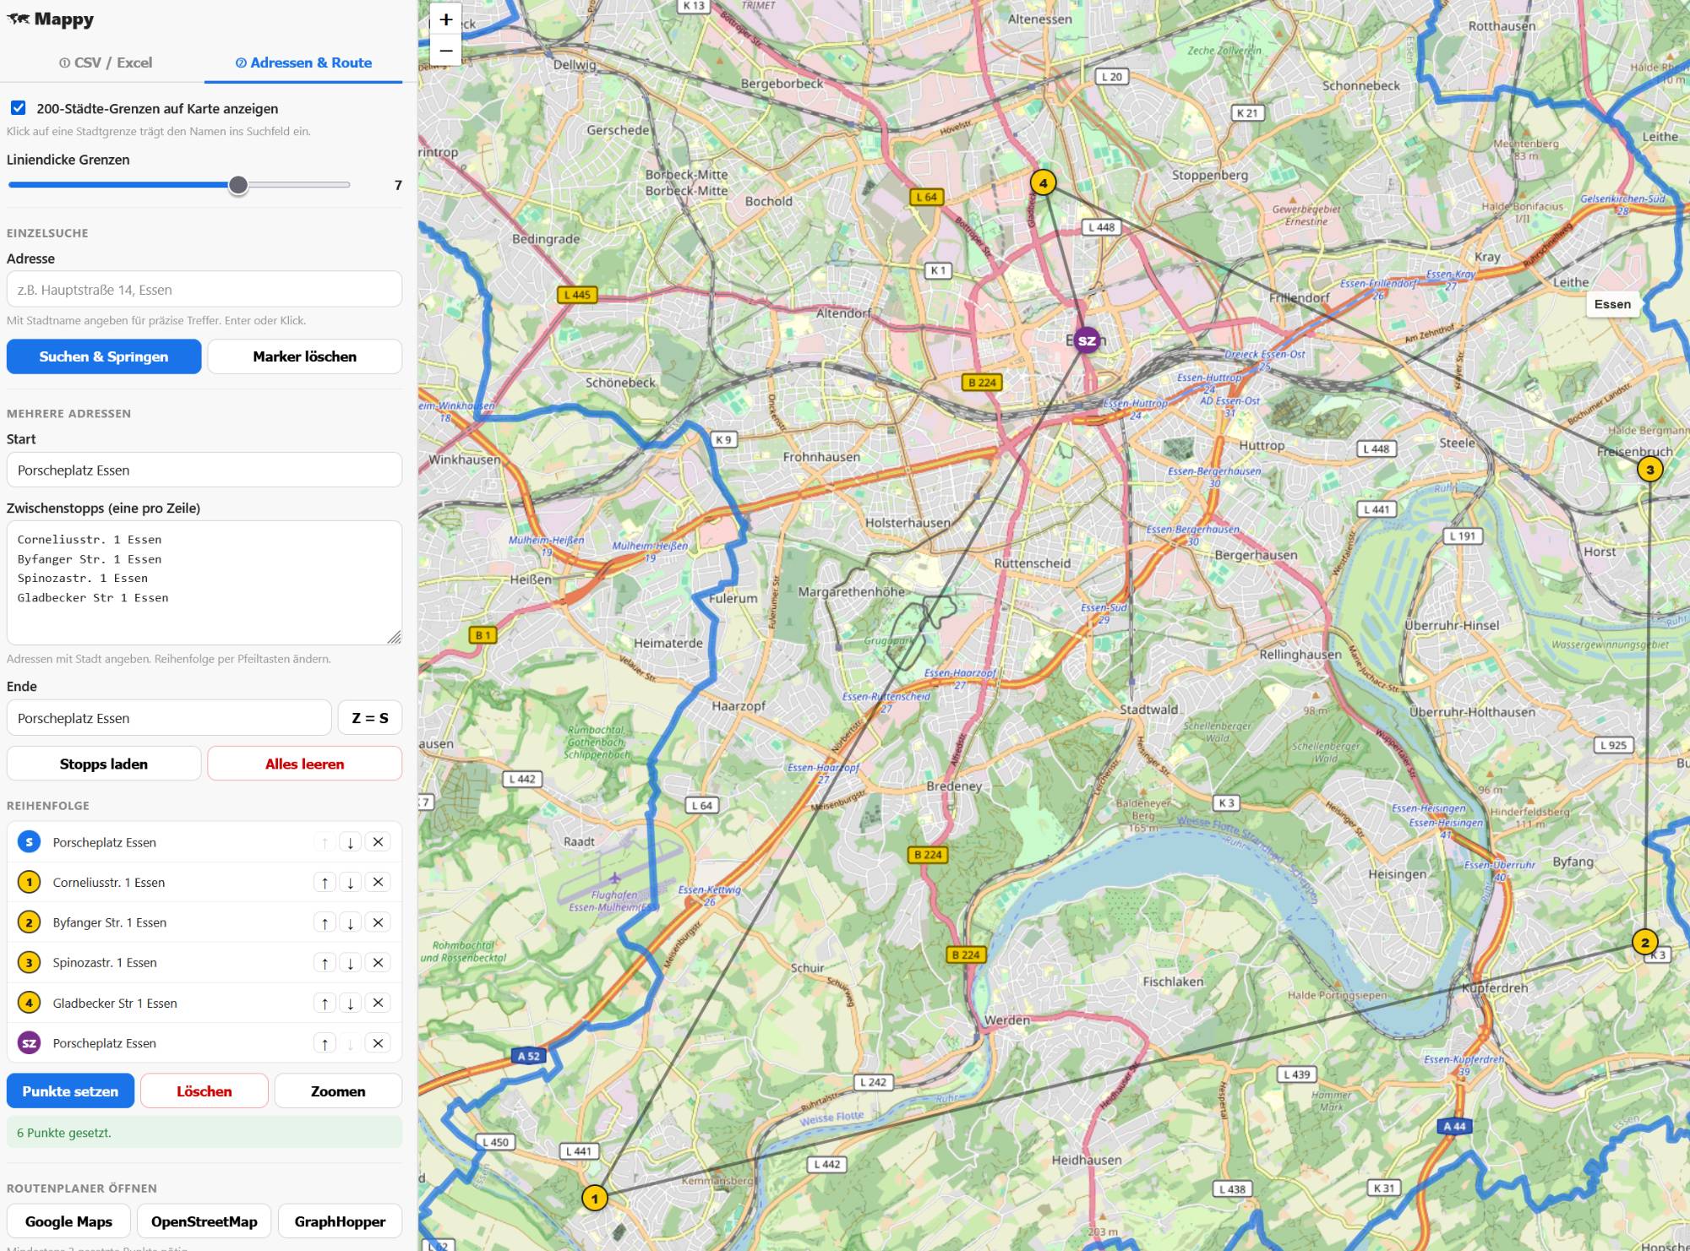Click the Punkte setzen button
The image size is (1690, 1251).
click(70, 1091)
